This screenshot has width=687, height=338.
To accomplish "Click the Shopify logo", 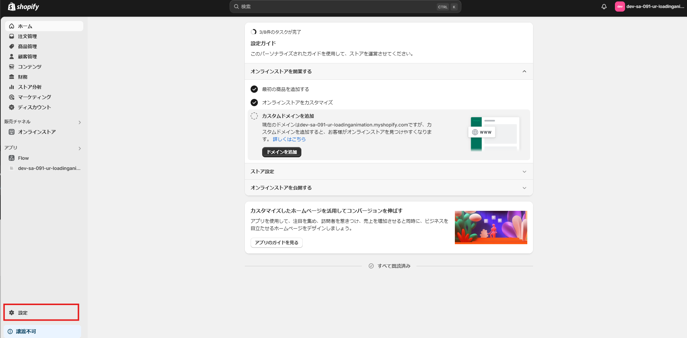I will [x=23, y=7].
